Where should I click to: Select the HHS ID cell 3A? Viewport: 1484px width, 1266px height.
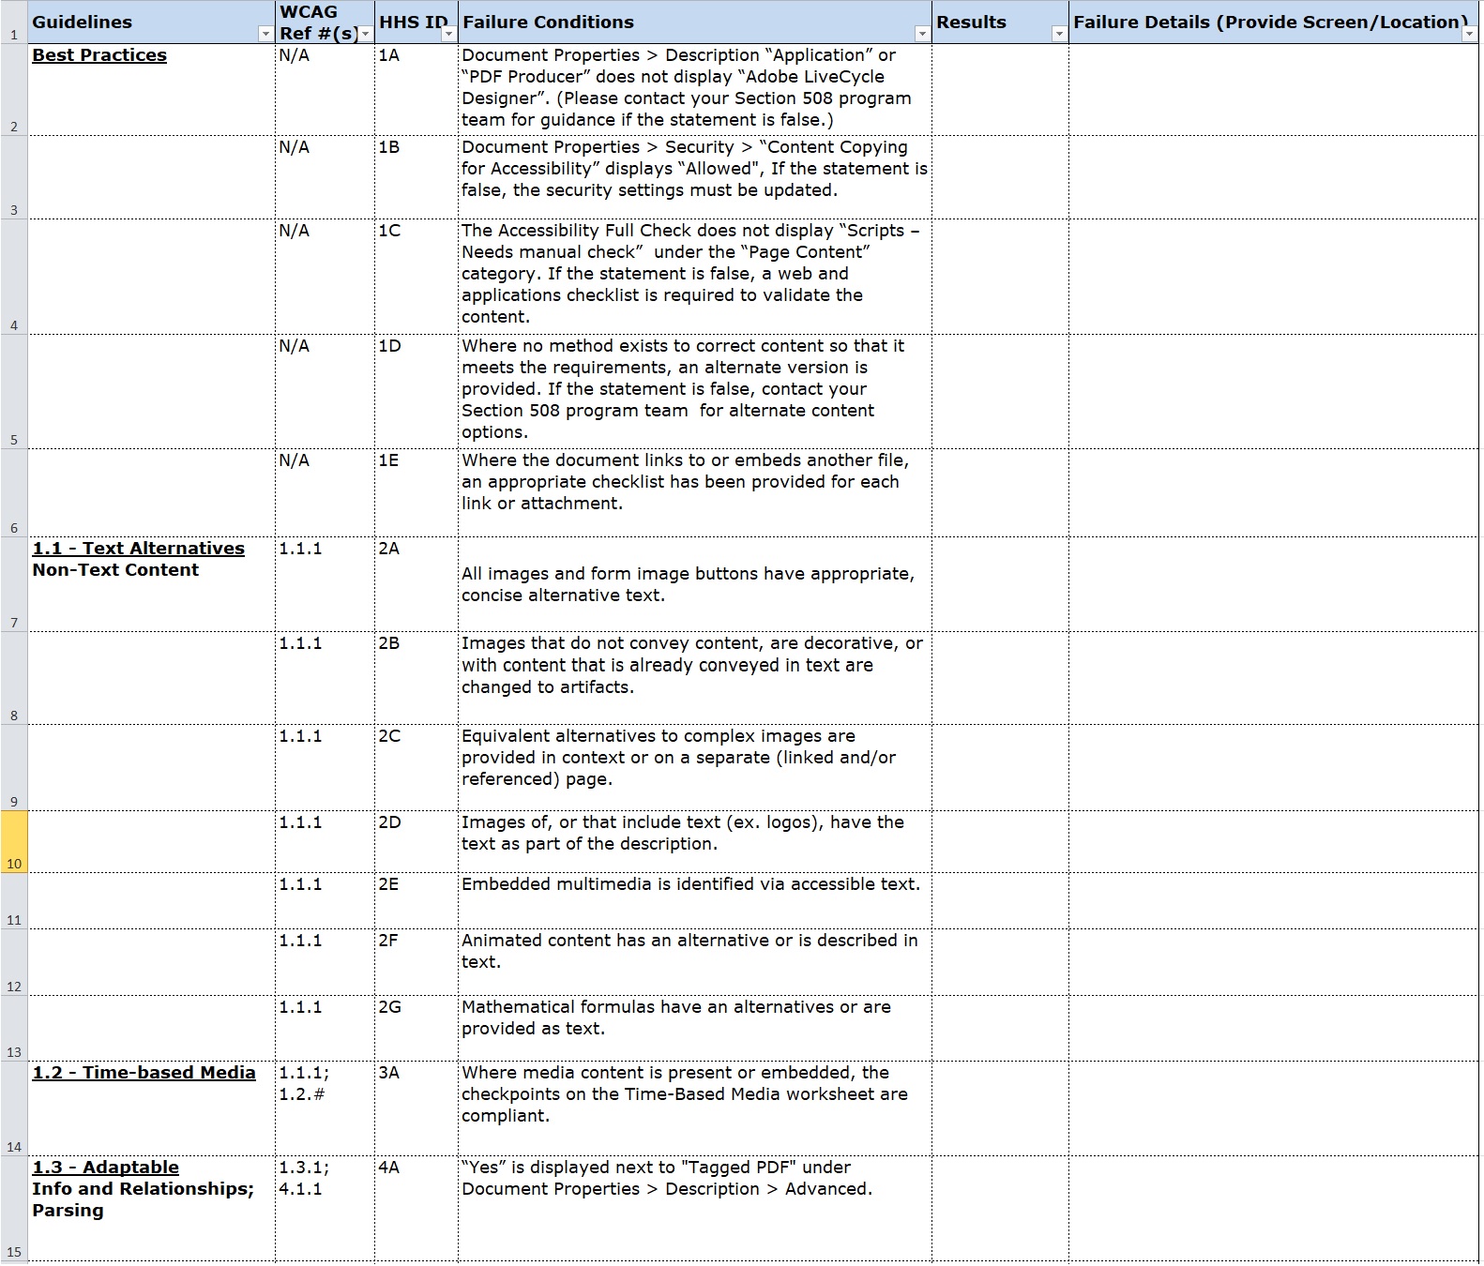tap(416, 1108)
